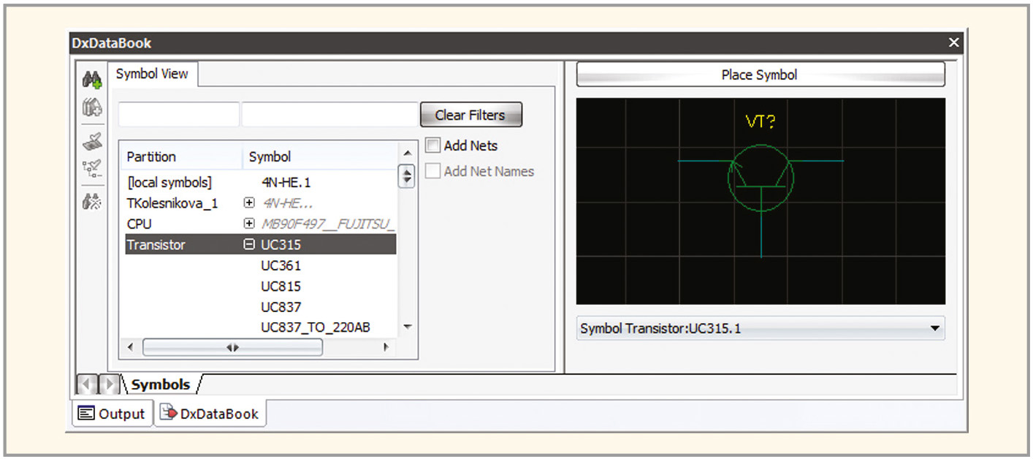Click the bottom binoculars icon in sidebar
The width and height of the screenshot is (1033, 459).
[91, 202]
